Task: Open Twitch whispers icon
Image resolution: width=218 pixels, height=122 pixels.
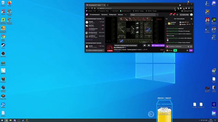Action: click(x=174, y=15)
